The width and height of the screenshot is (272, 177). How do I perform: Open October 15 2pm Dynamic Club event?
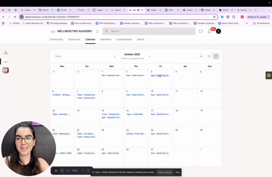pos(111,117)
